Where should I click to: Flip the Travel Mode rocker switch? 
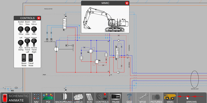click(31, 58)
